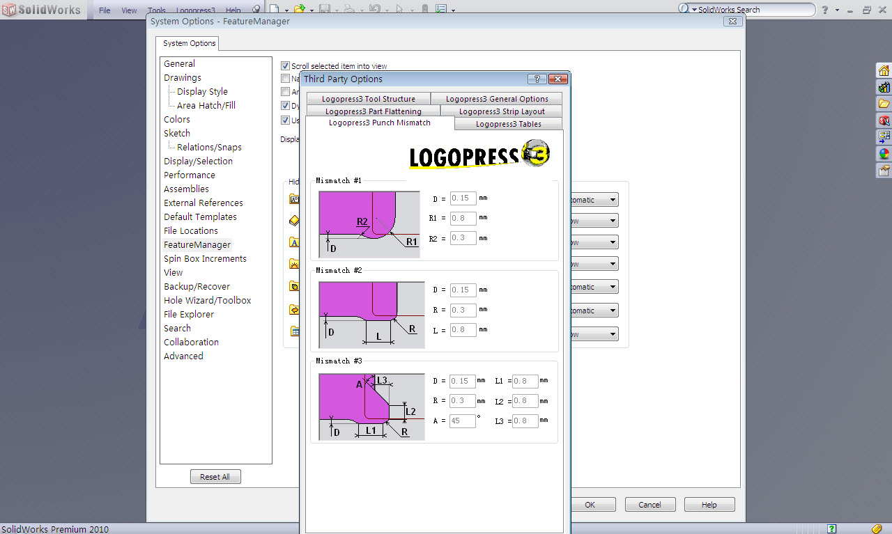This screenshot has width=892, height=534.
Task: Switch to Logopress3 Tables tab
Action: pyautogui.click(x=508, y=124)
